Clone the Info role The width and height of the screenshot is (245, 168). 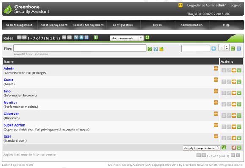(234, 93)
